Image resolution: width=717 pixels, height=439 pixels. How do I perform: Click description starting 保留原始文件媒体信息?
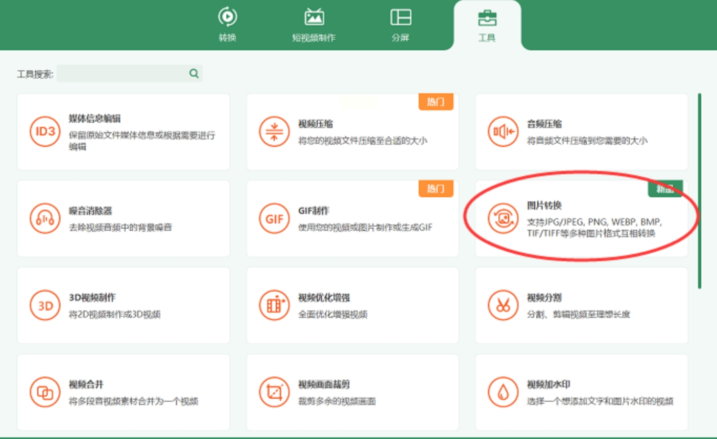(142, 141)
